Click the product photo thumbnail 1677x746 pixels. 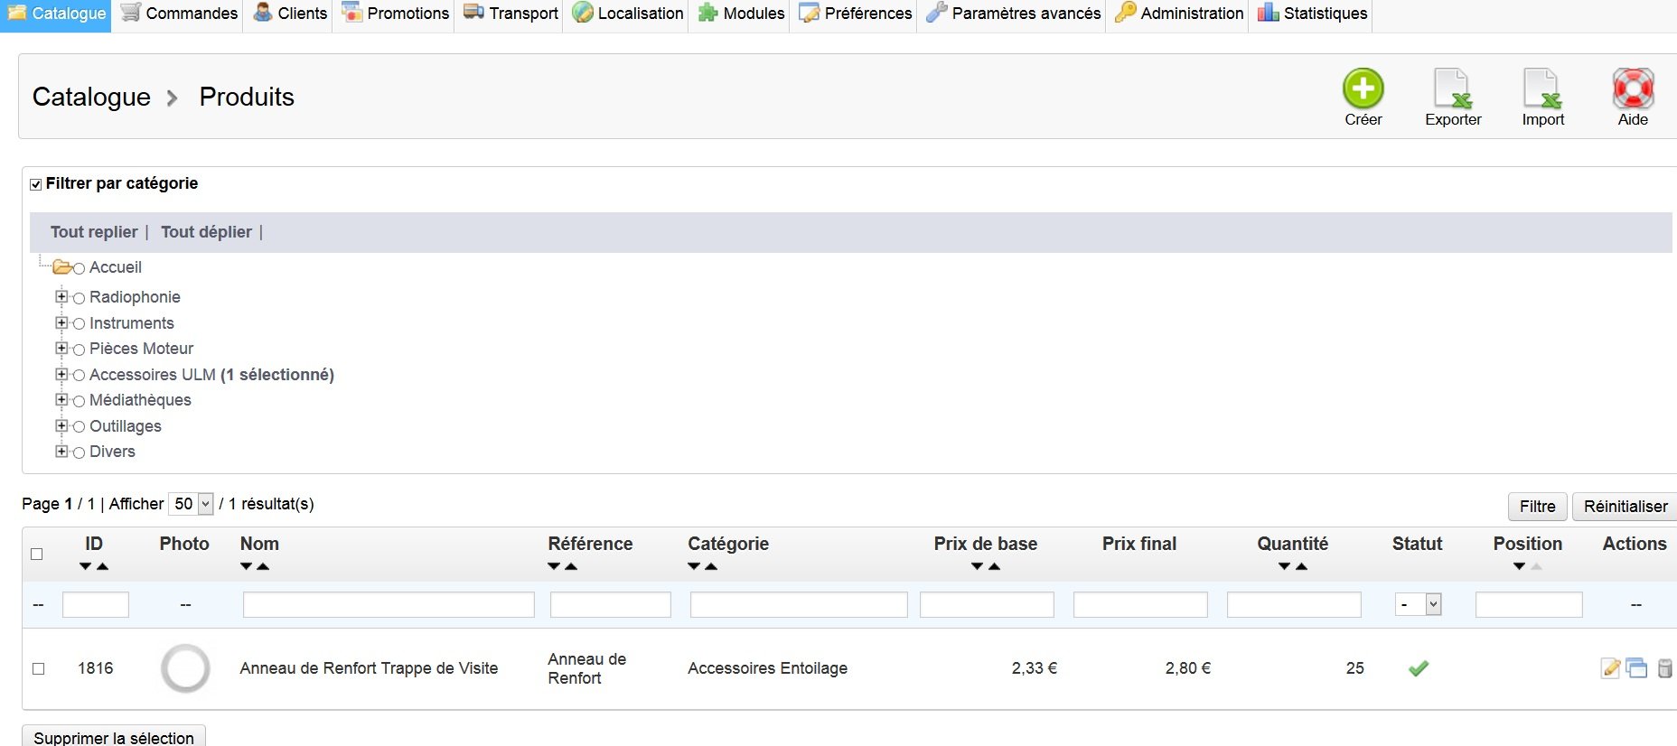[185, 668]
